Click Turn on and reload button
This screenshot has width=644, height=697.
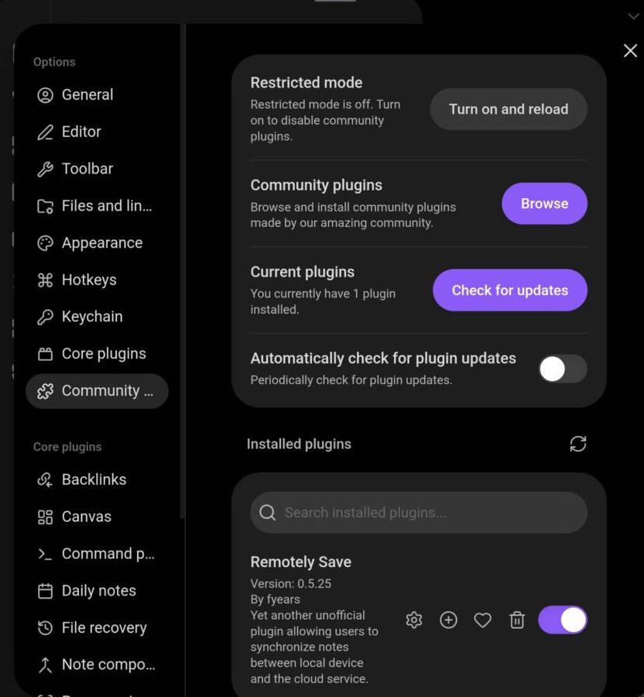pyautogui.click(x=509, y=109)
